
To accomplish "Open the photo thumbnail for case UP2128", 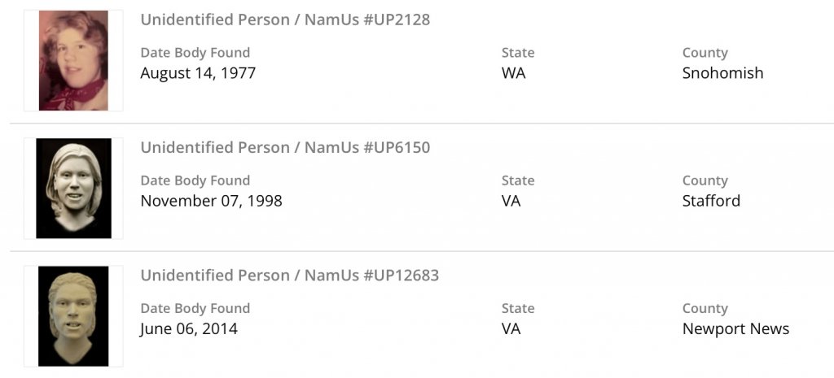I will [73, 60].
